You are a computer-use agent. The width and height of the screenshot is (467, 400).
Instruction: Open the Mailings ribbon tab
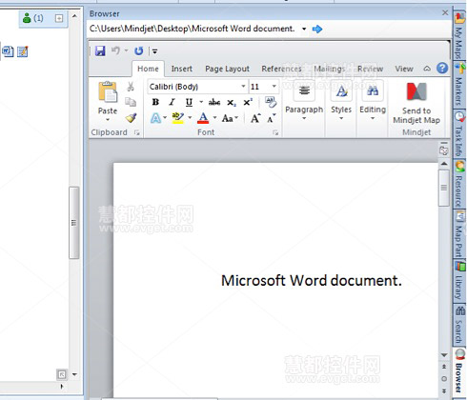tap(330, 69)
